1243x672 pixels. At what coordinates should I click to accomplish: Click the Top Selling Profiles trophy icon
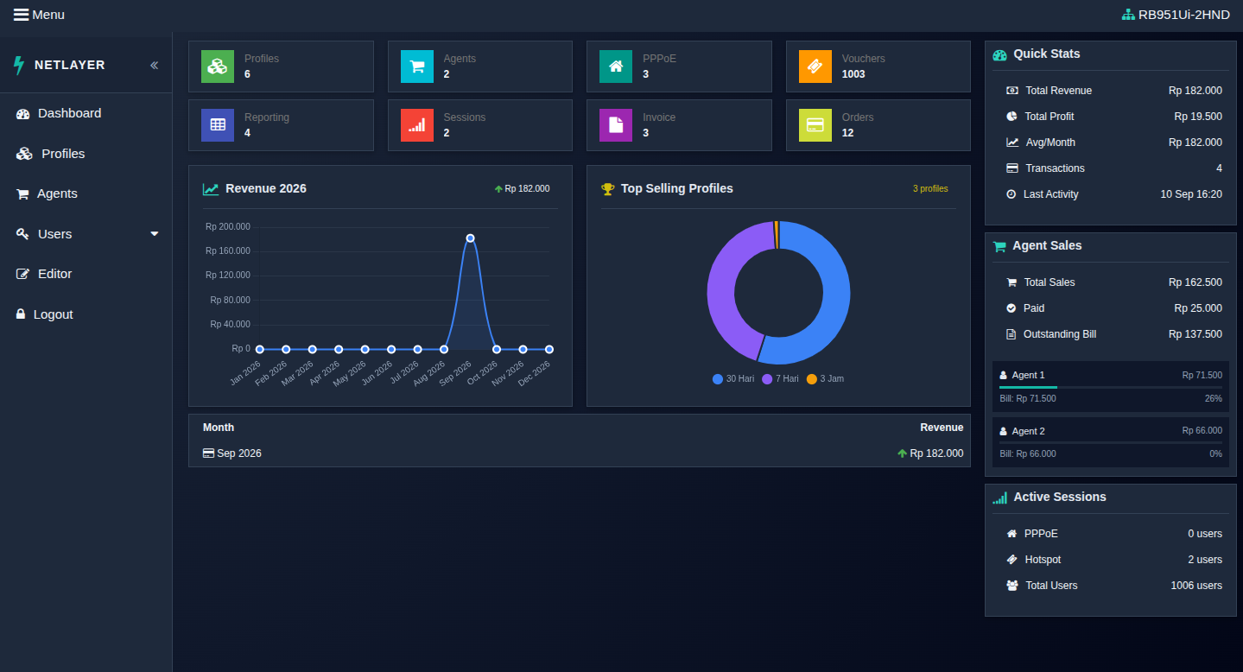click(x=608, y=188)
